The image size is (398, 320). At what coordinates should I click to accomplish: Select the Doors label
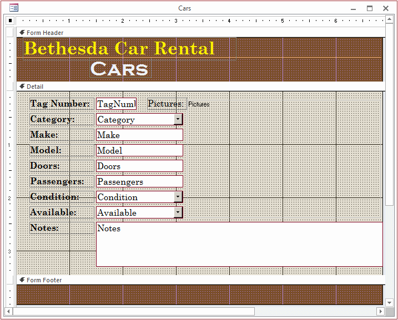point(62,166)
